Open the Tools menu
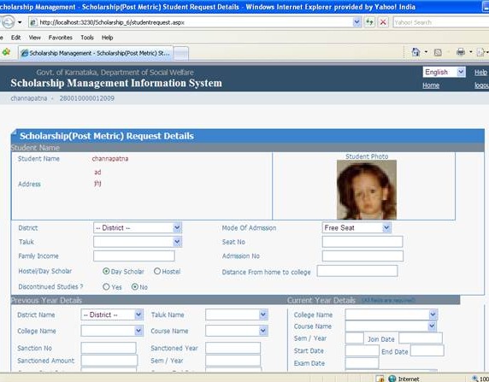The height and width of the screenshot is (382, 489). pyautogui.click(x=87, y=38)
